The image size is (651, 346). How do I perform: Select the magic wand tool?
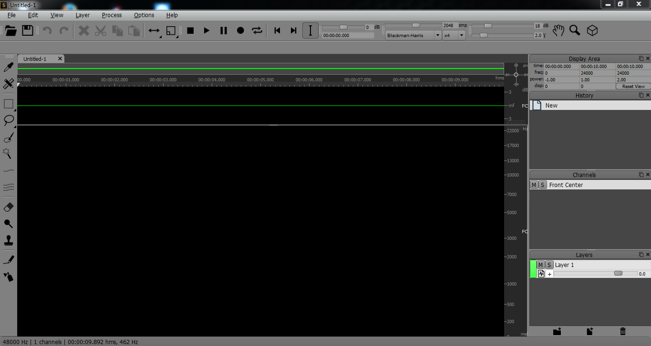click(8, 153)
